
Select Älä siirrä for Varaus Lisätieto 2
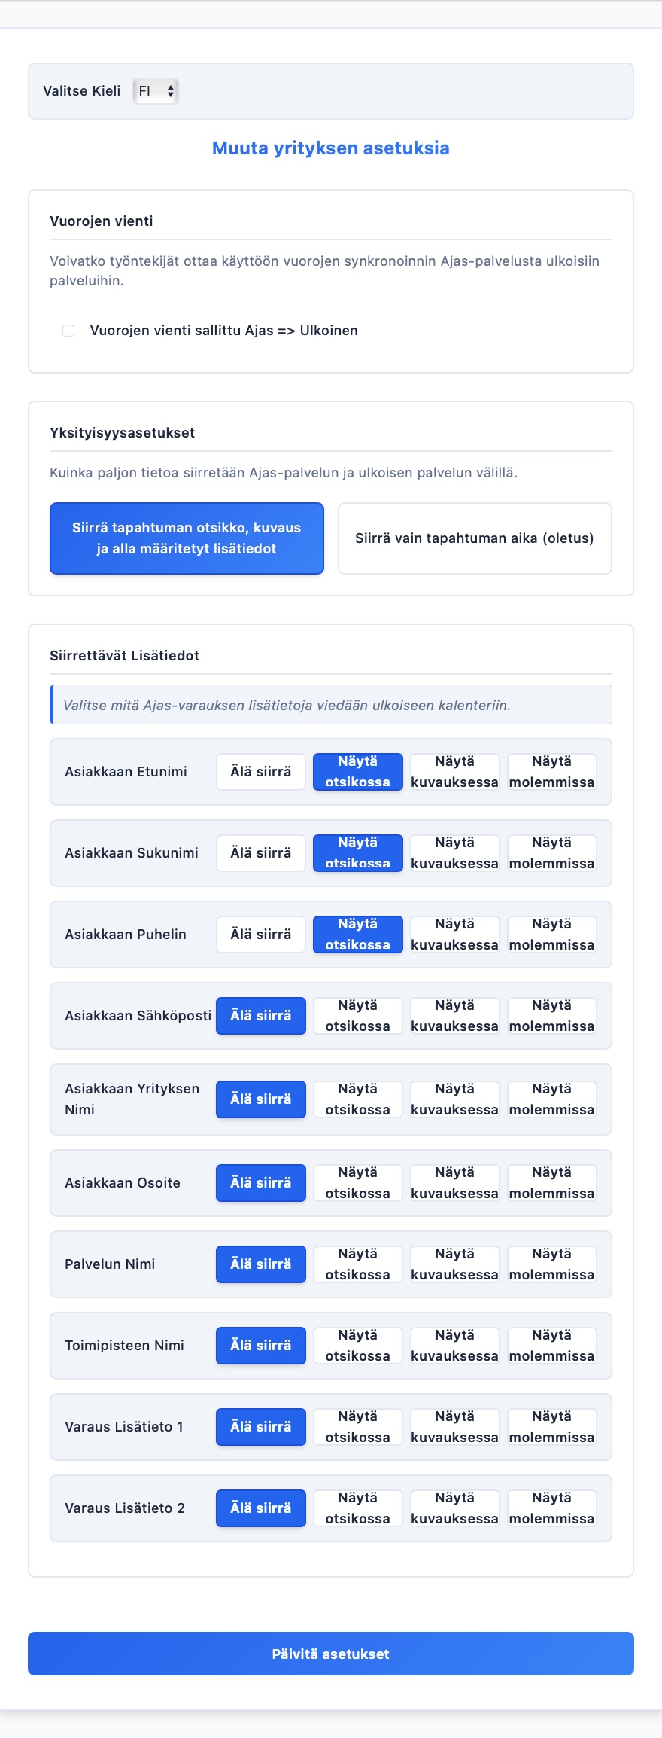[x=261, y=1508]
